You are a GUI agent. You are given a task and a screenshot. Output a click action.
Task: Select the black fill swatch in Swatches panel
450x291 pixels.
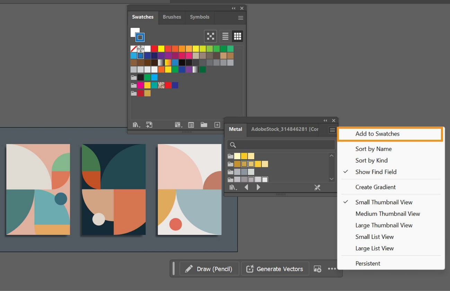(x=141, y=77)
